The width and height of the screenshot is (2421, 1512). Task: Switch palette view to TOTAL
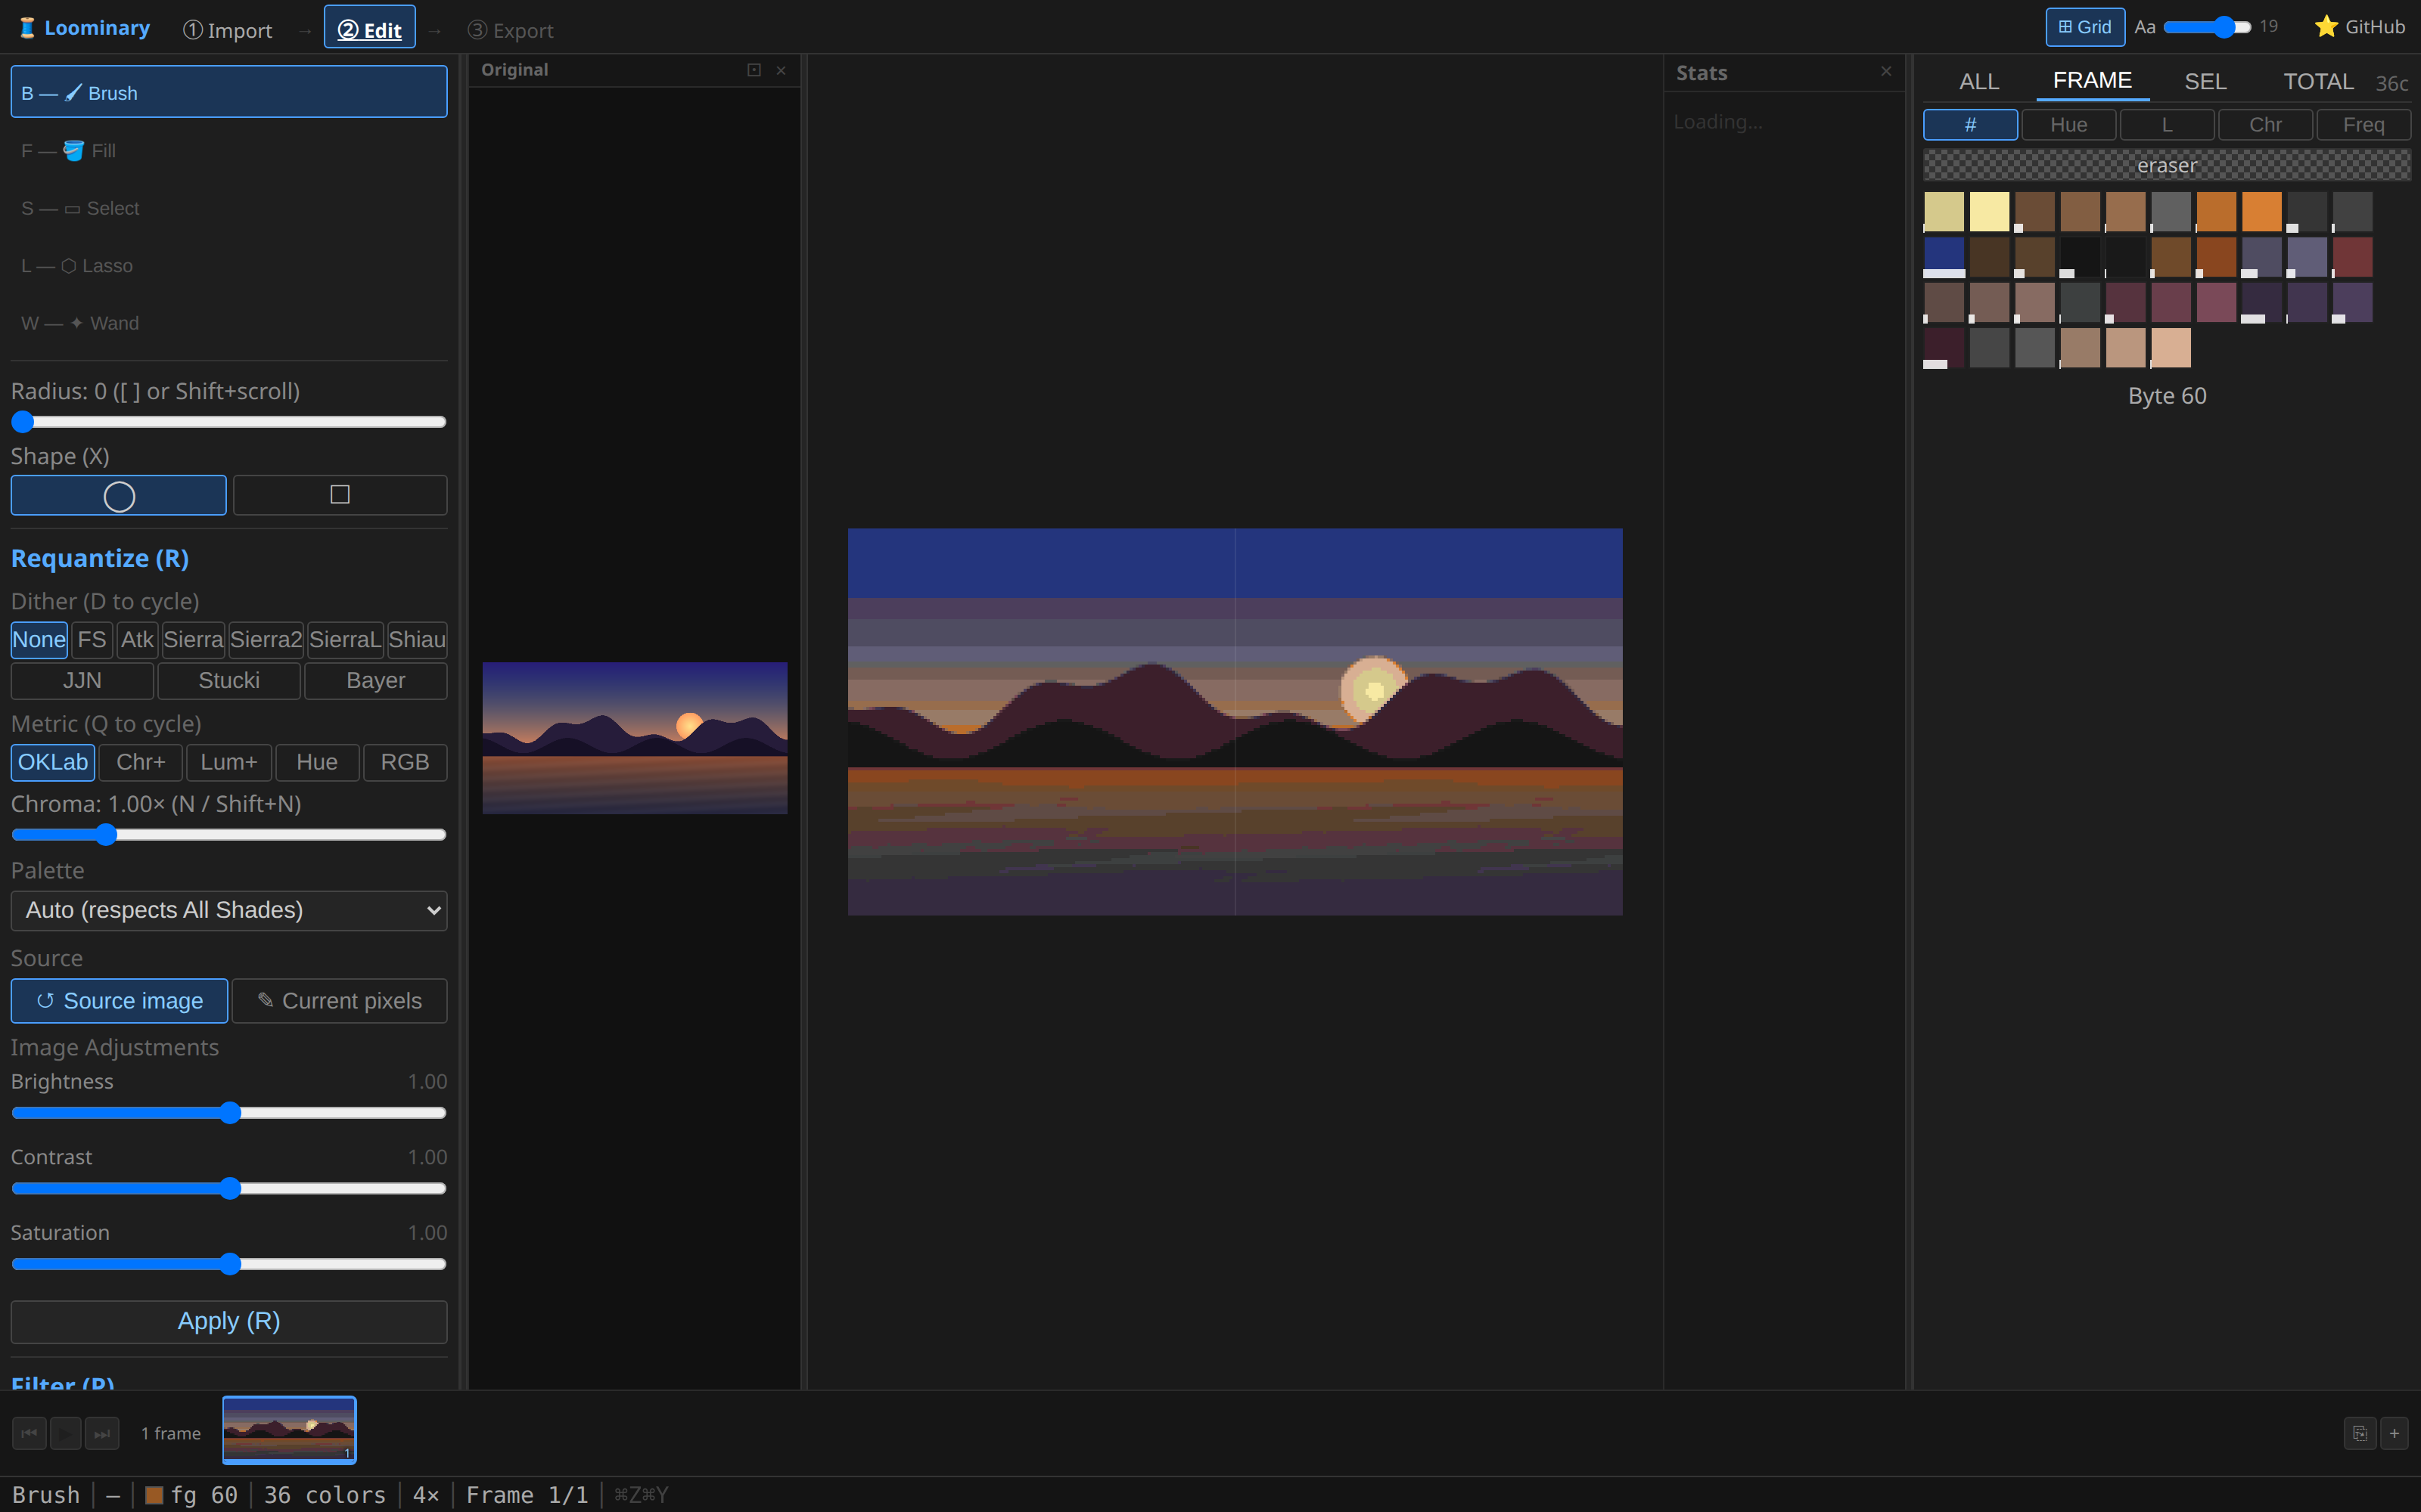point(2318,81)
